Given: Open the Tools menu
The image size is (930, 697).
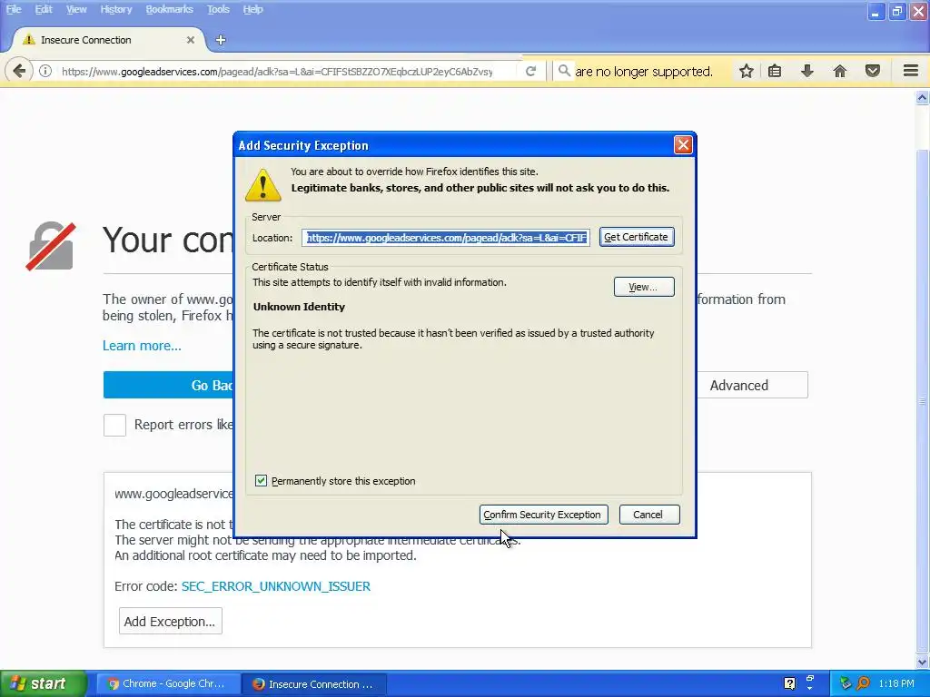Looking at the screenshot, I should click(x=218, y=9).
